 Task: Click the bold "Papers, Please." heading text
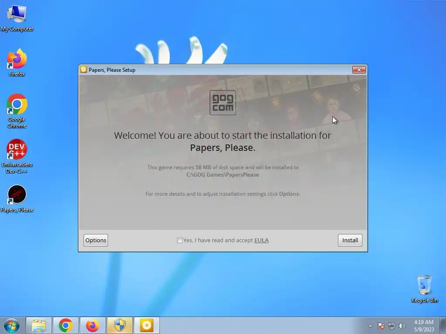pyautogui.click(x=223, y=148)
